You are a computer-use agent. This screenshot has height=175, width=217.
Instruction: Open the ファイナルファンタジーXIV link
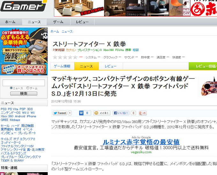[17, 146]
